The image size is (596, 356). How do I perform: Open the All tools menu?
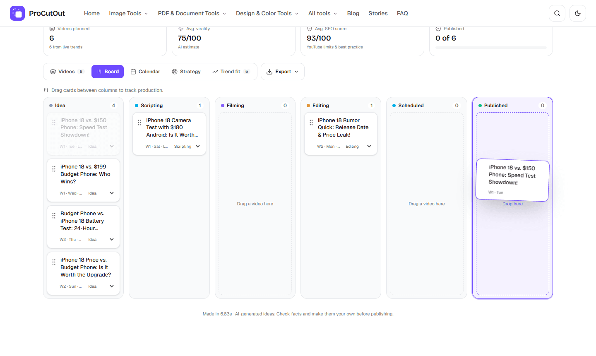pos(322,13)
